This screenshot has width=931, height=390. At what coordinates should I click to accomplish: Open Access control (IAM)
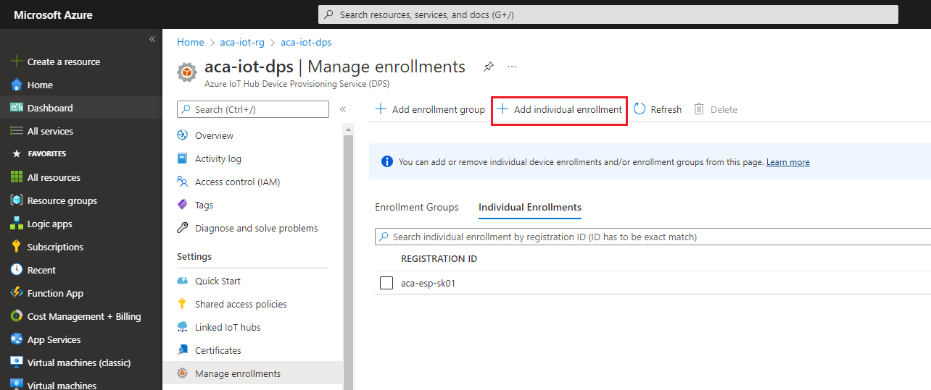[x=237, y=182]
